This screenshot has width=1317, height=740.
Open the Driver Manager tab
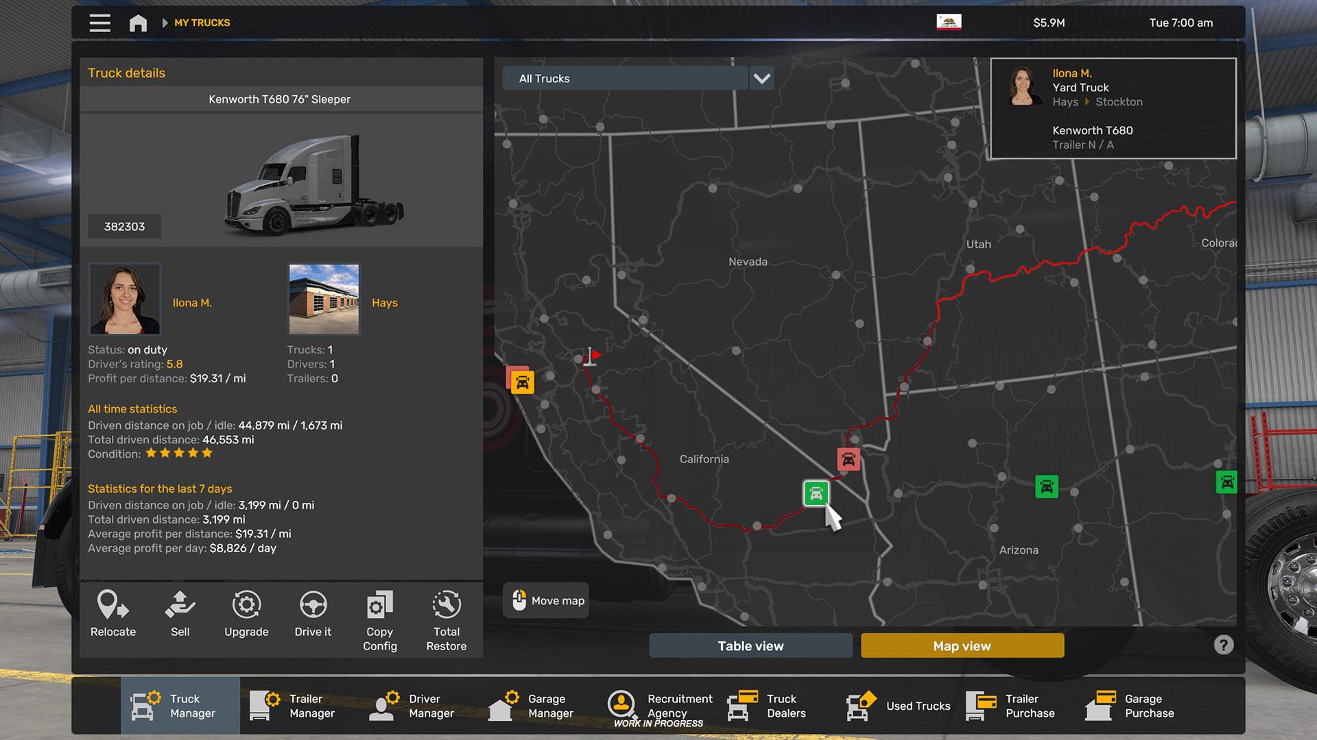pos(412,706)
